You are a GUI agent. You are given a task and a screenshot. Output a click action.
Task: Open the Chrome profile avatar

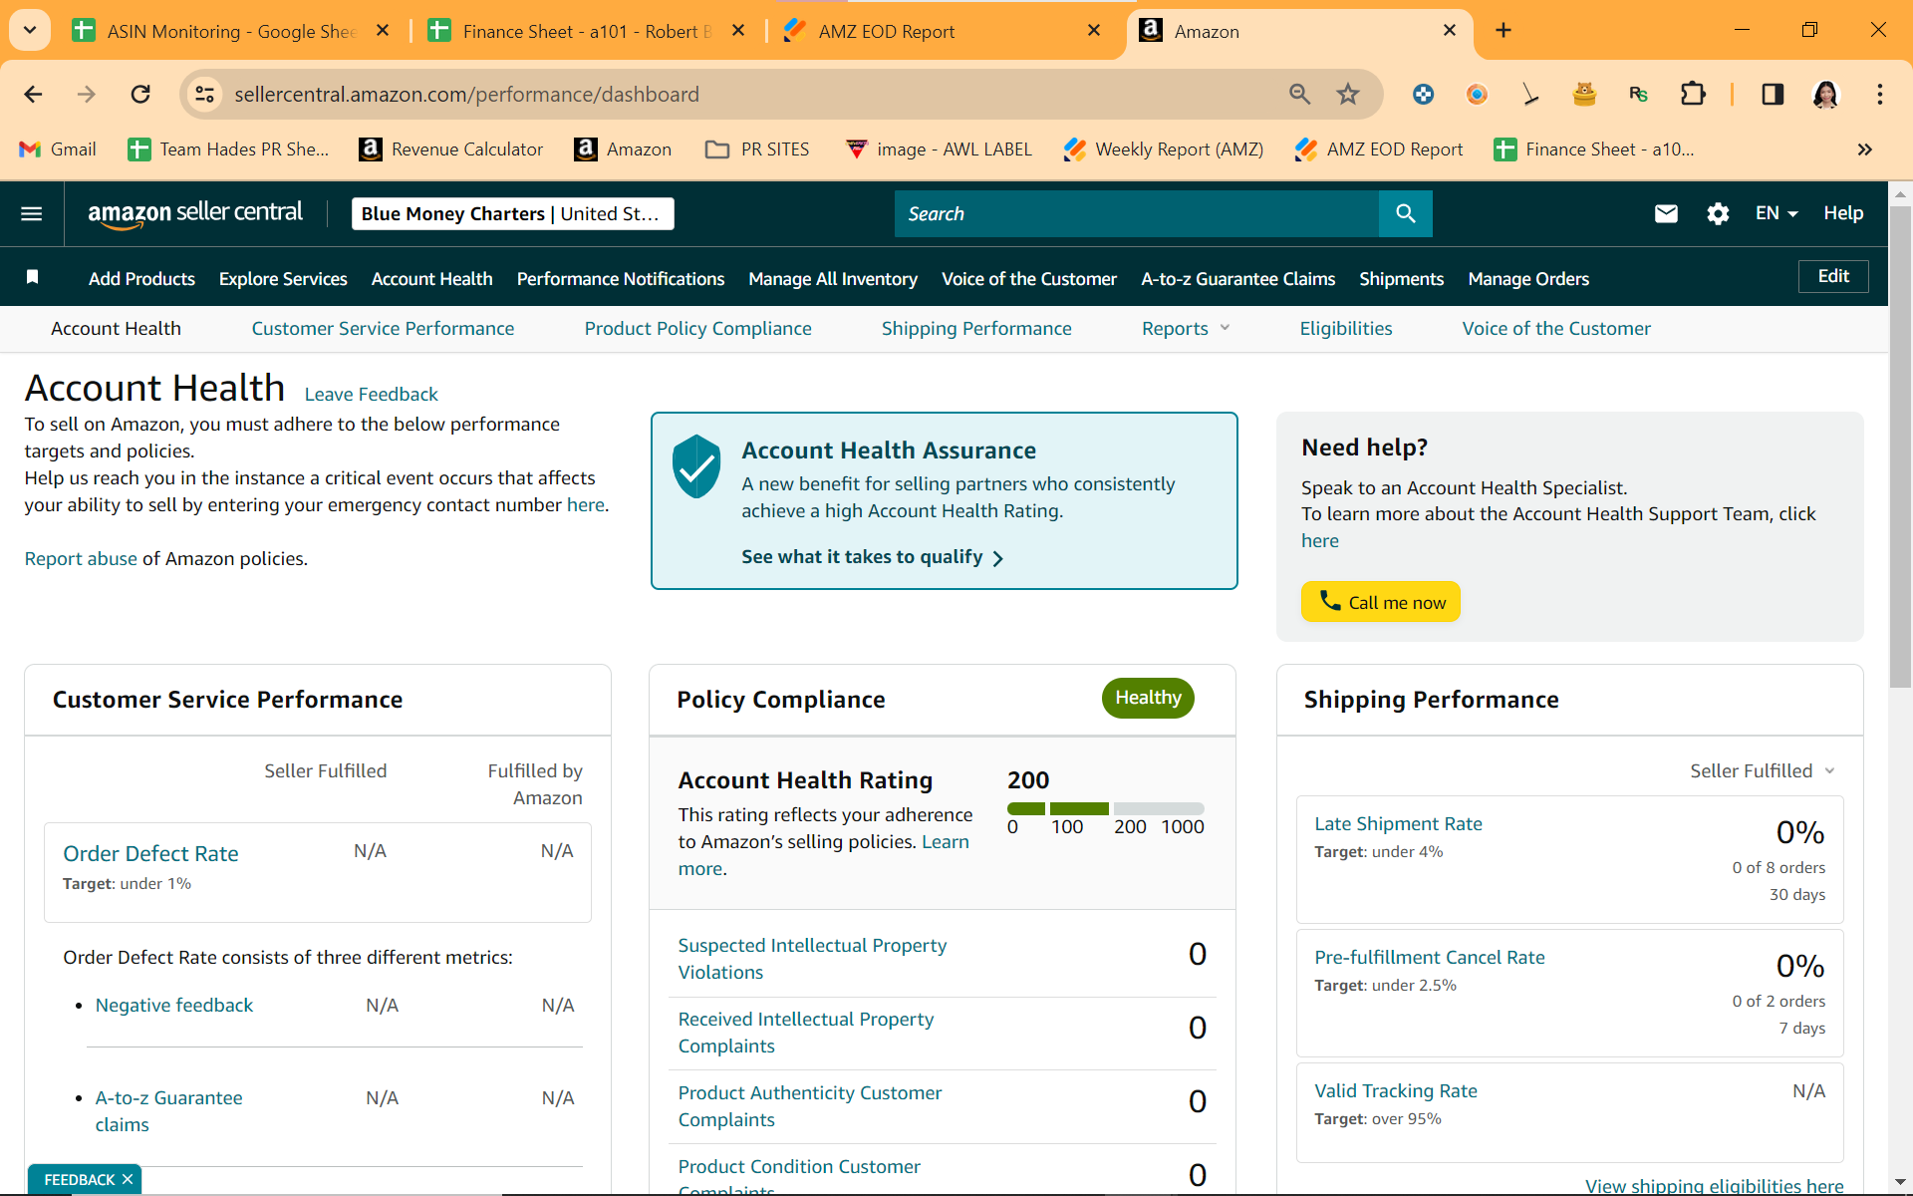point(1825,94)
